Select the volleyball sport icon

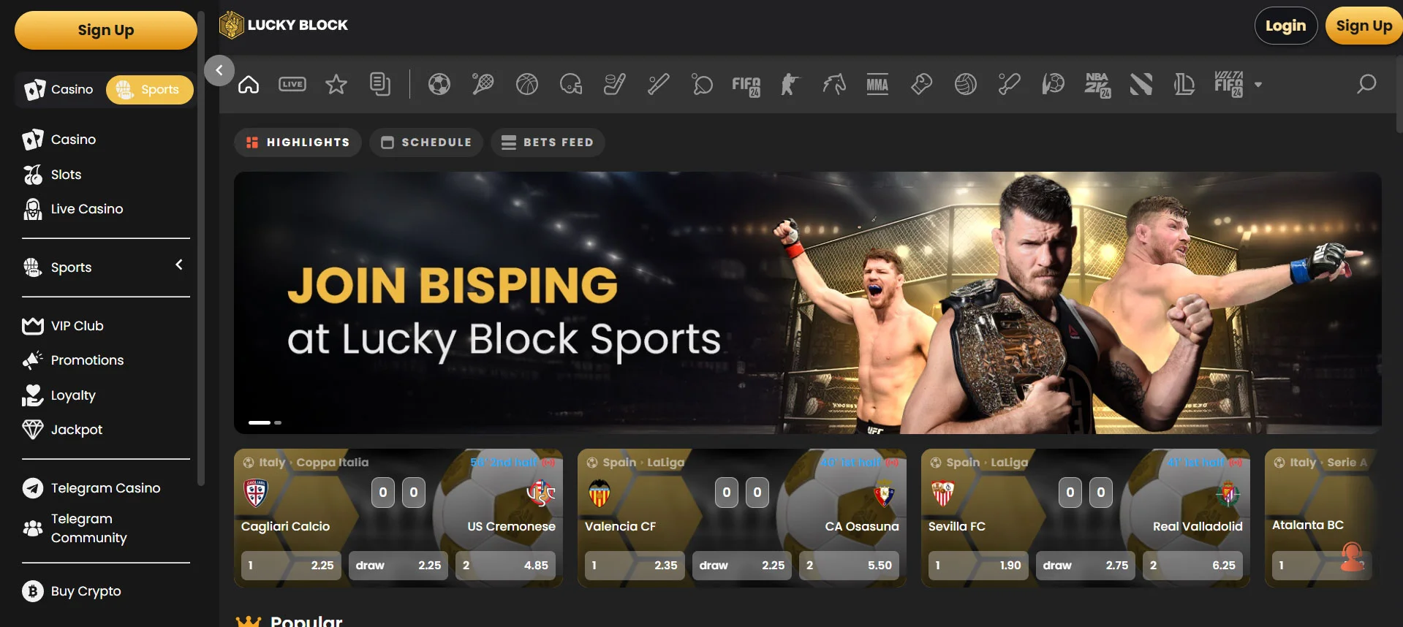(965, 84)
